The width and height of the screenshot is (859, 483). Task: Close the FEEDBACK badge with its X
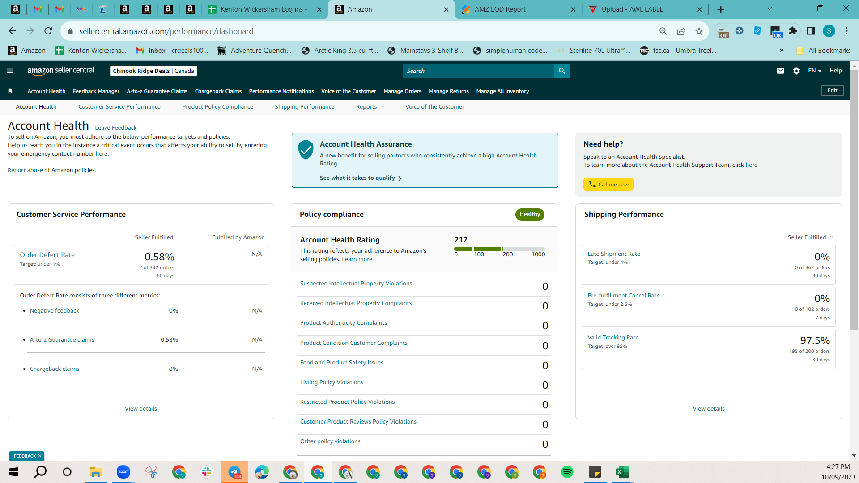coord(40,456)
